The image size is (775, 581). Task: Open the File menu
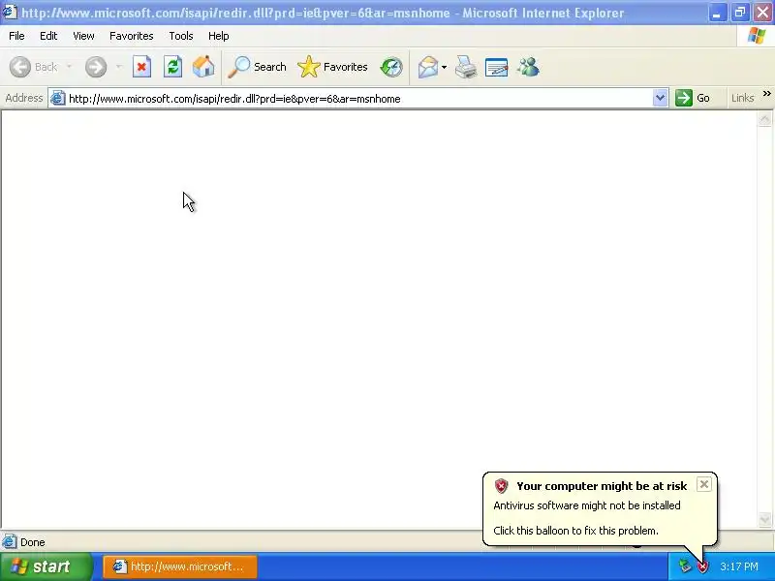click(x=16, y=36)
